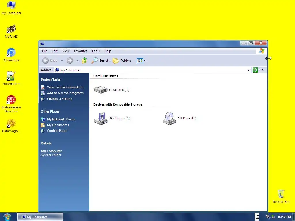Click the first system tray notification icon
The width and height of the screenshot is (295, 221).
(x=268, y=217)
